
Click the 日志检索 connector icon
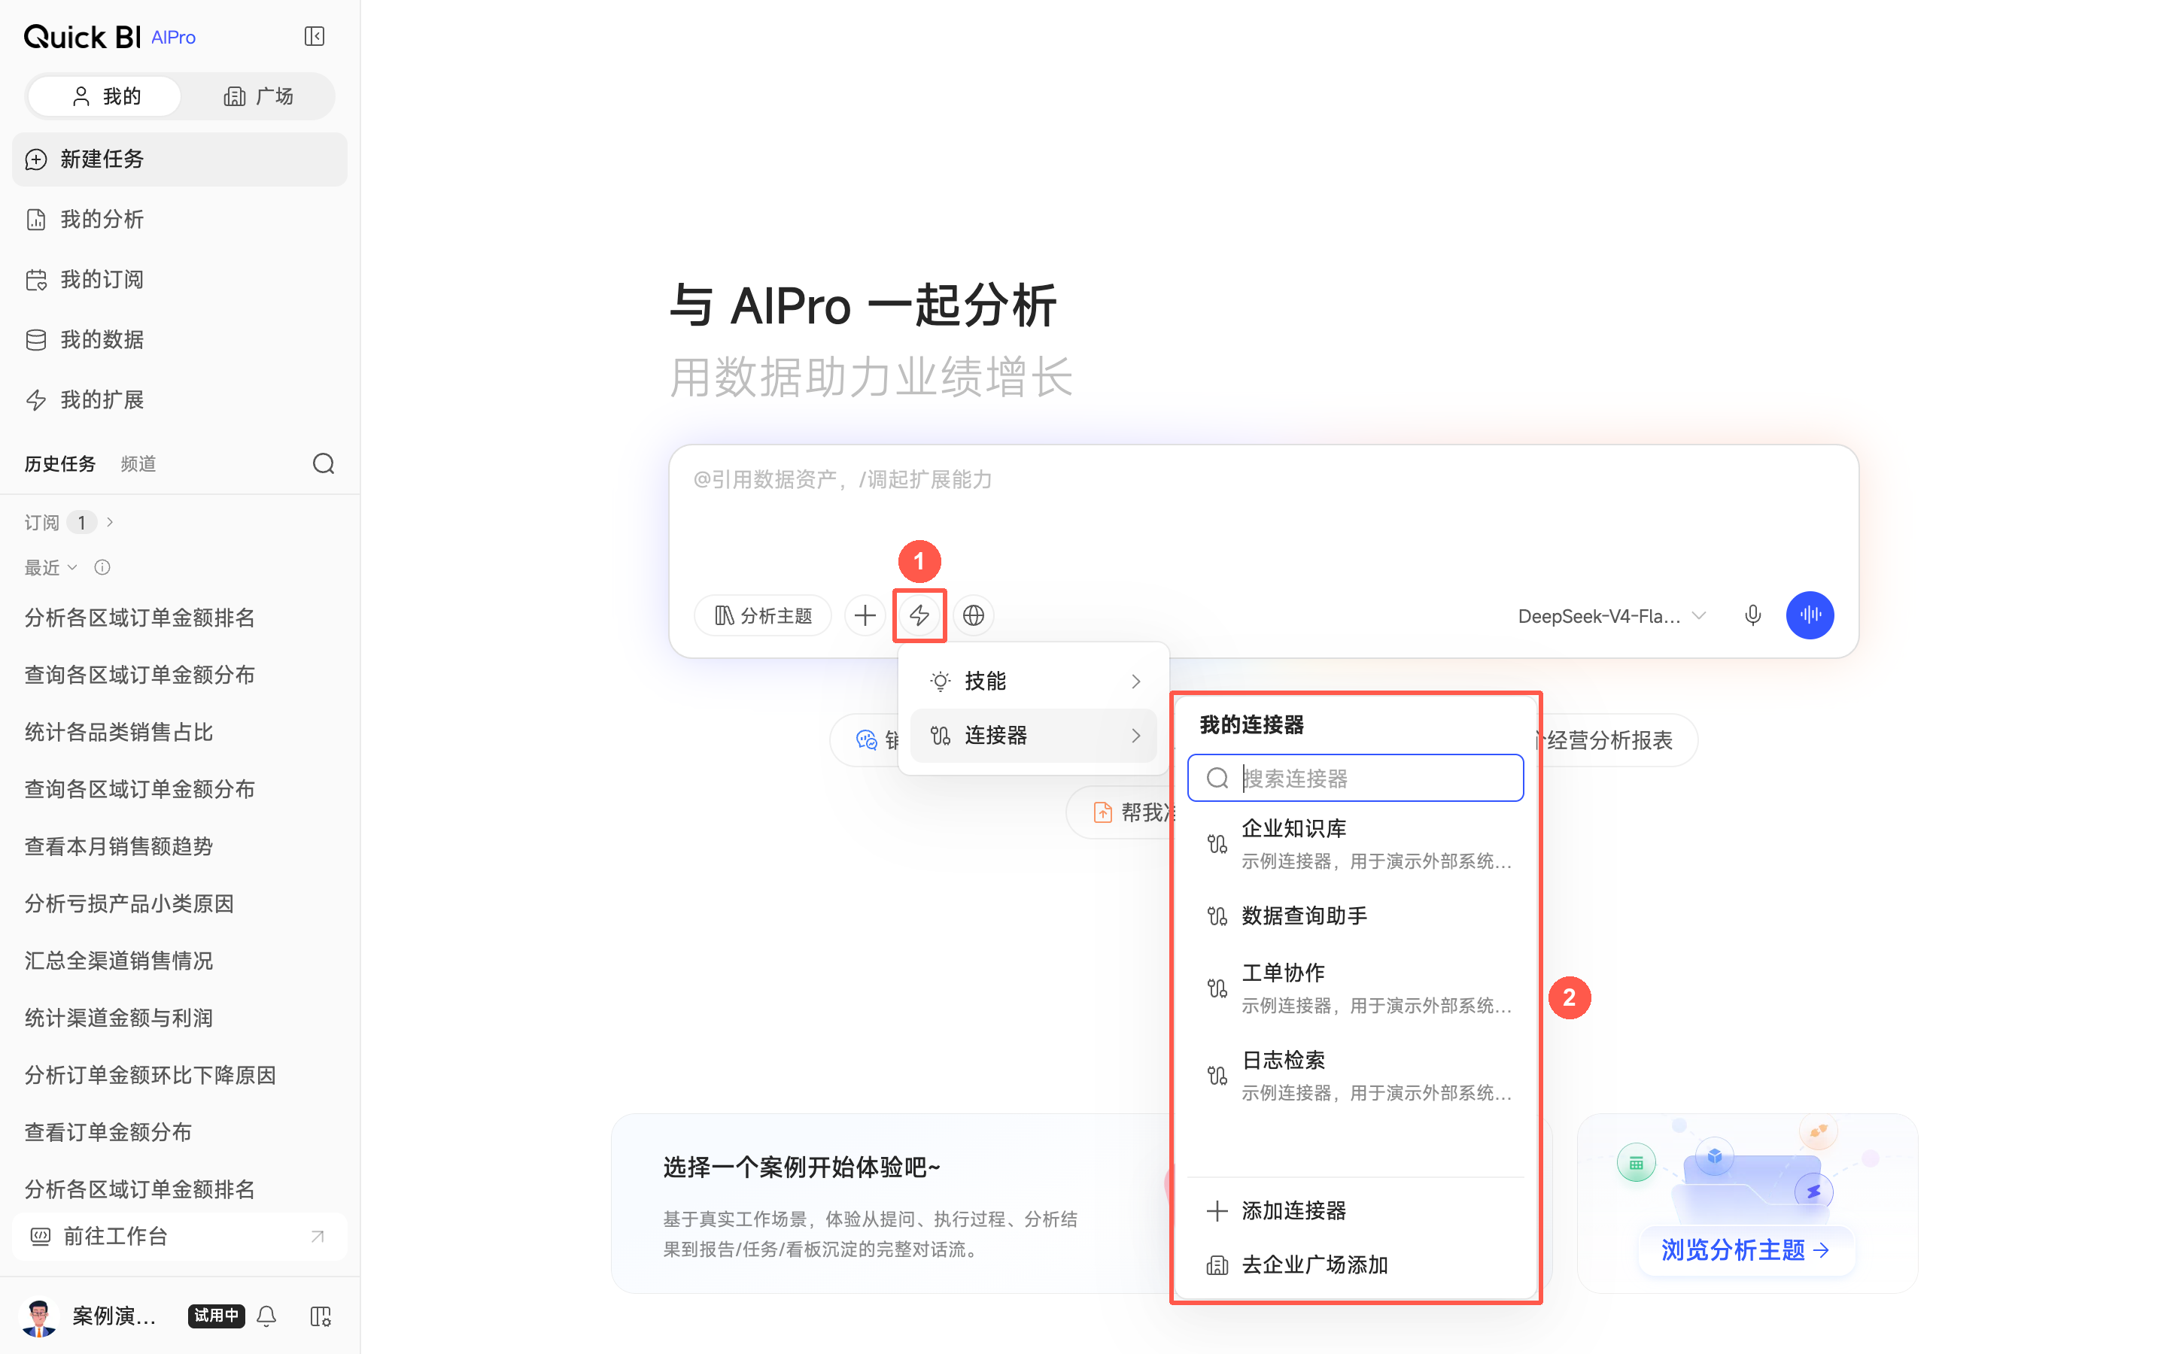tap(1217, 1076)
